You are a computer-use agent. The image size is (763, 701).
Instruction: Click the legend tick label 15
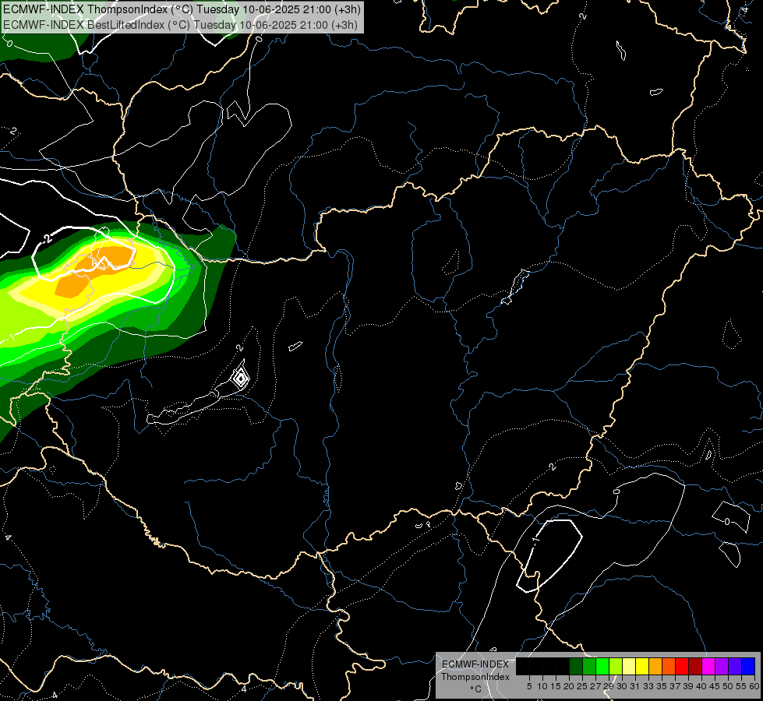(x=556, y=686)
